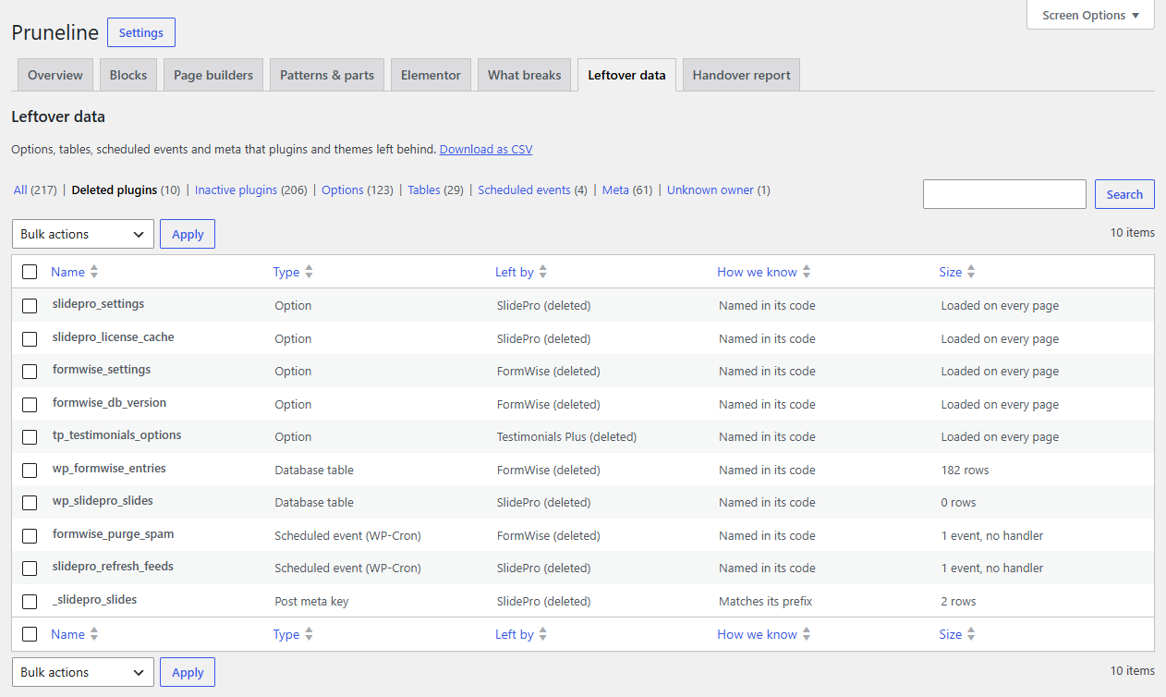Click the slidepro_settings name
1166x697 pixels.
98,304
